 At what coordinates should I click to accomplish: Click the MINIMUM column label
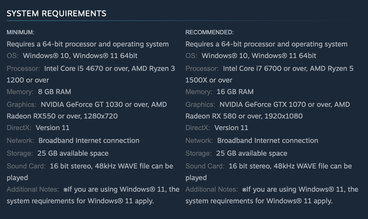(x=20, y=32)
